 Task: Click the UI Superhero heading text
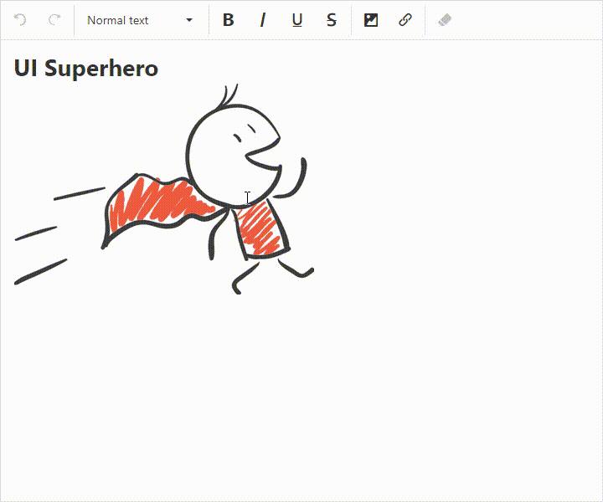(85, 69)
